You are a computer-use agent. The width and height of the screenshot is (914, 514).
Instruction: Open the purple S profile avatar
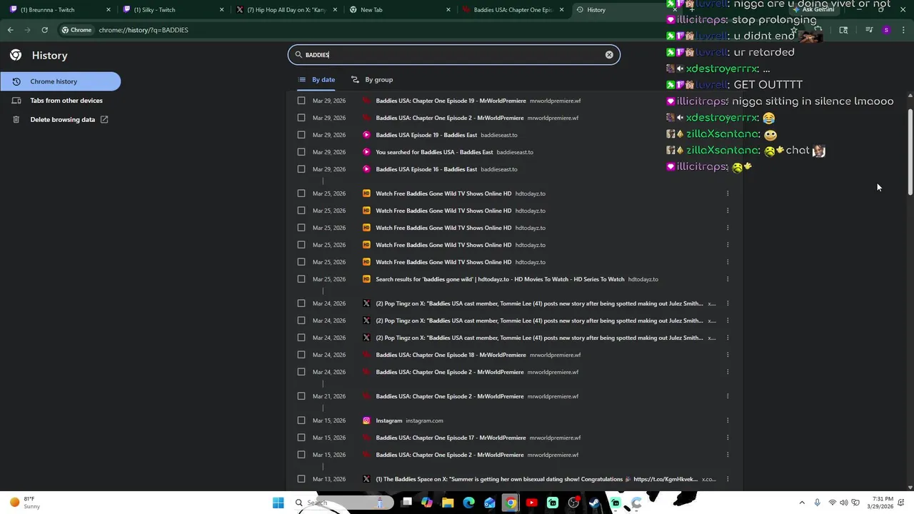pos(886,30)
